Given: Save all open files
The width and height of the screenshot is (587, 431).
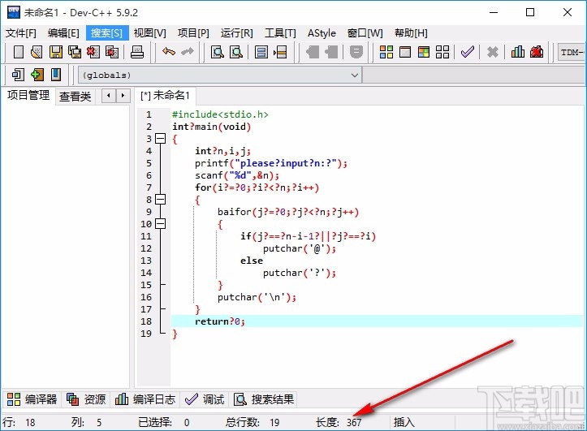Looking at the screenshot, I should click(75, 52).
